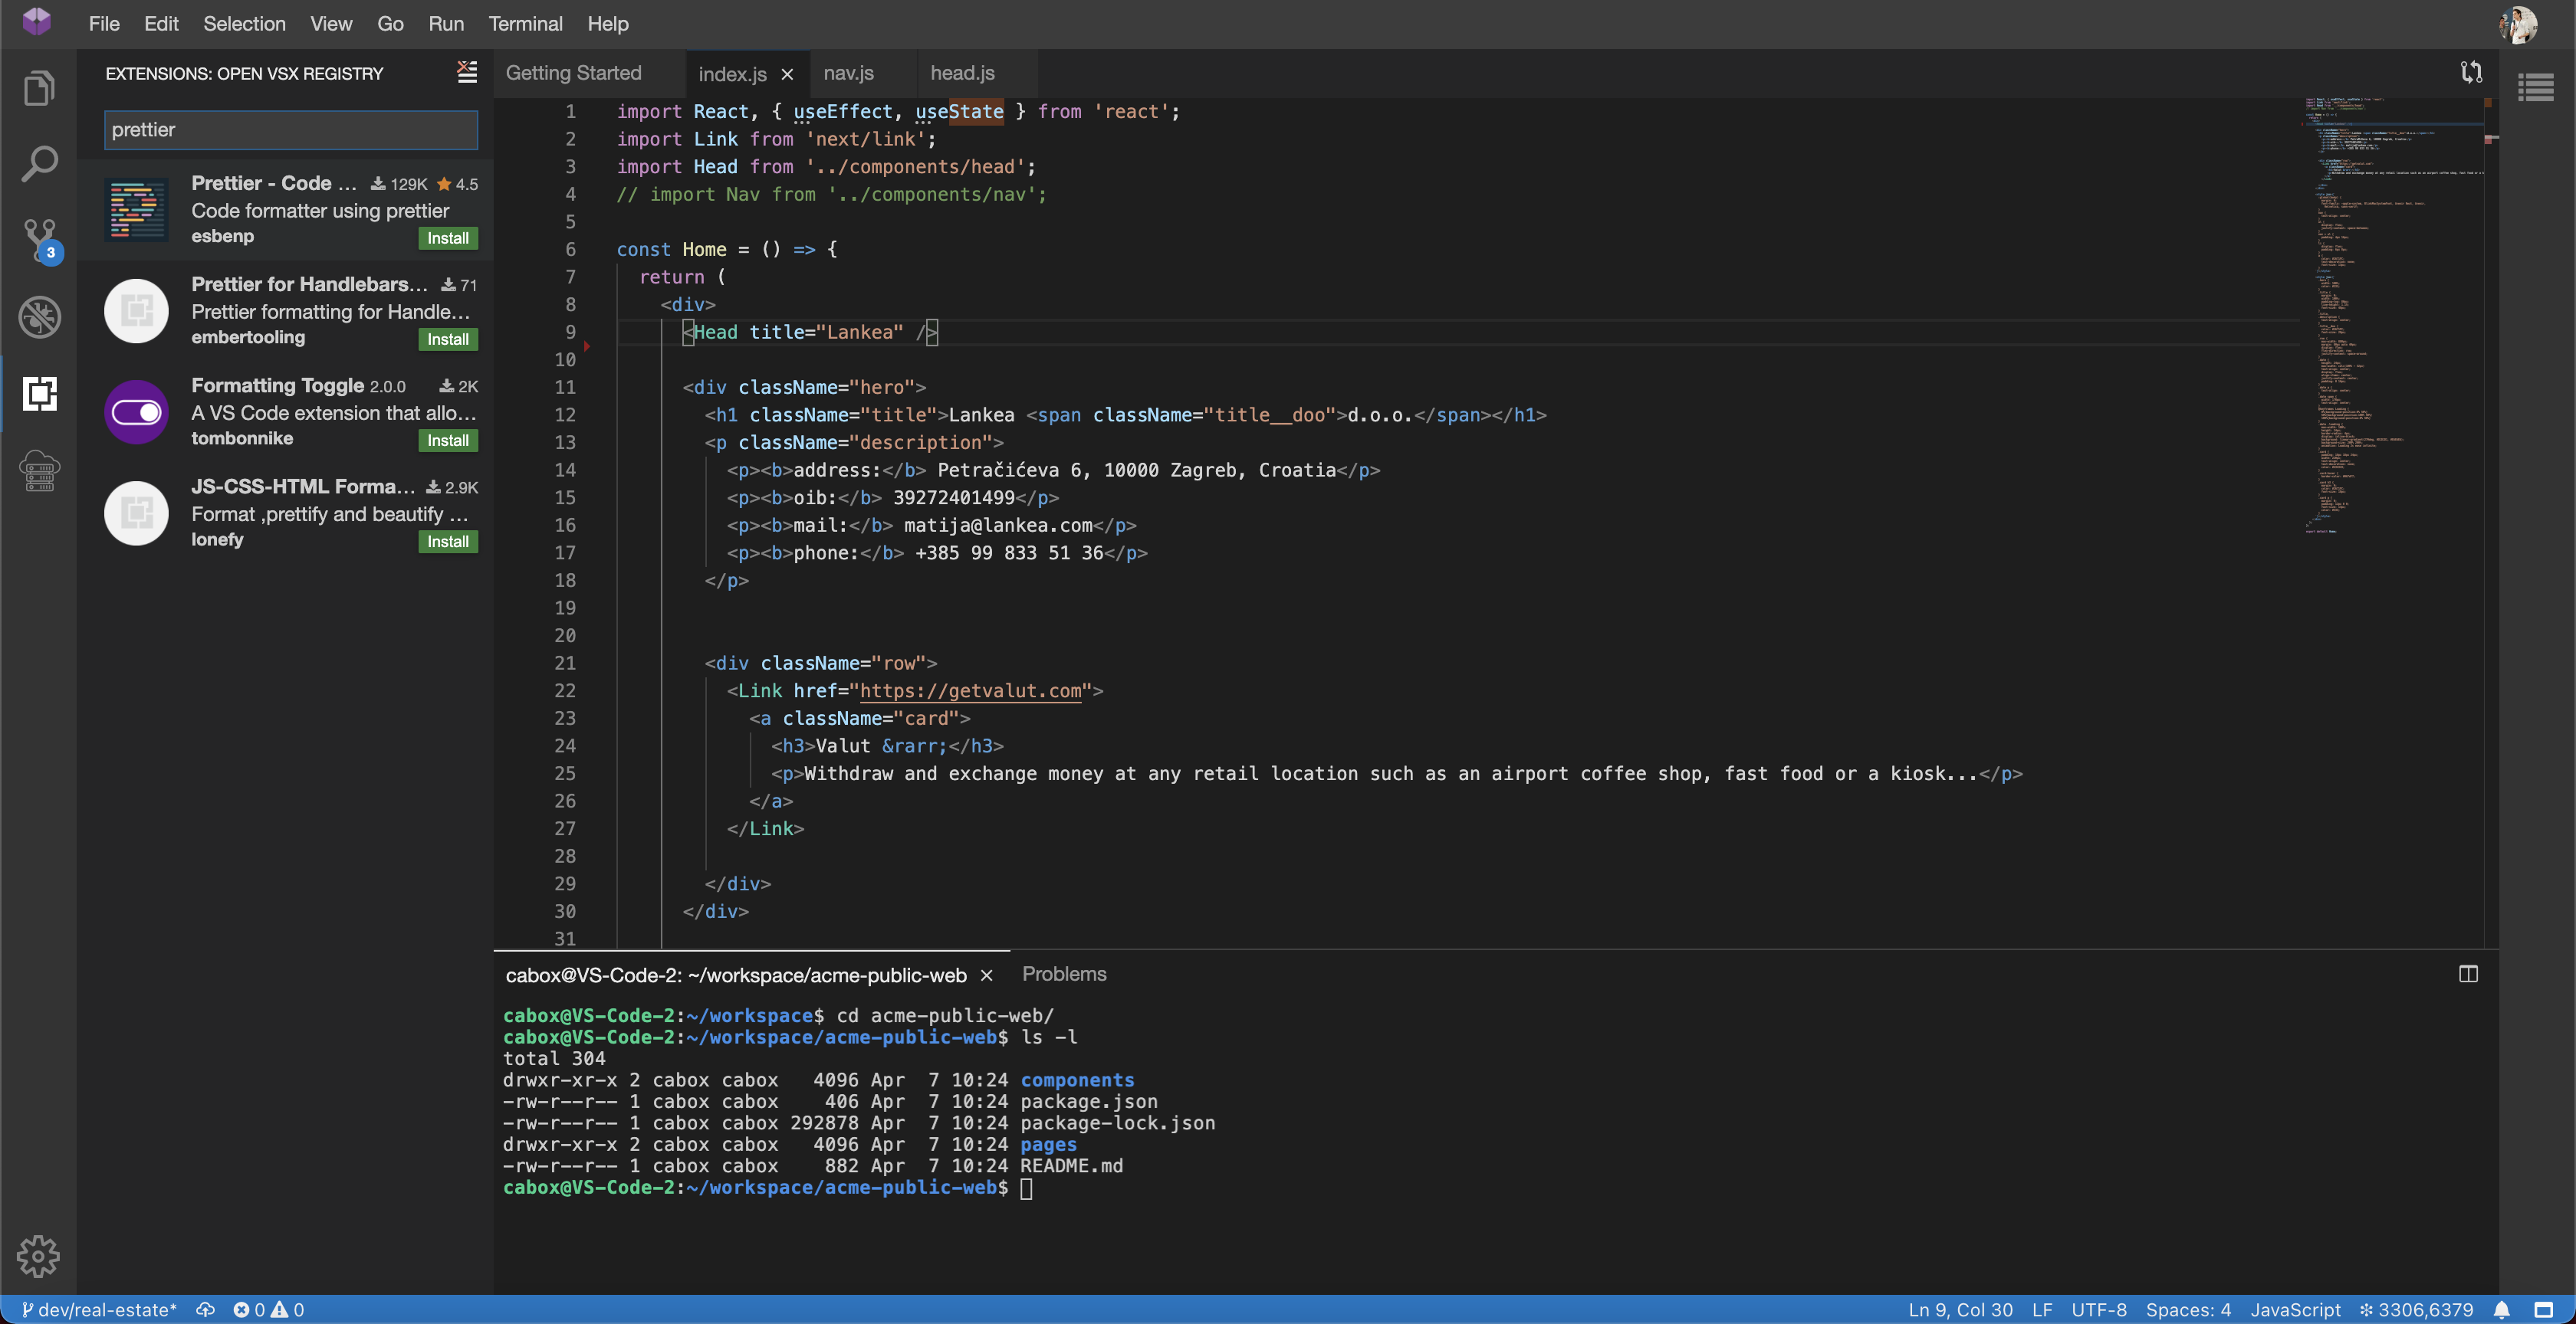Click line number 21 in gutter
The width and height of the screenshot is (2576, 1324).
pyautogui.click(x=565, y=663)
